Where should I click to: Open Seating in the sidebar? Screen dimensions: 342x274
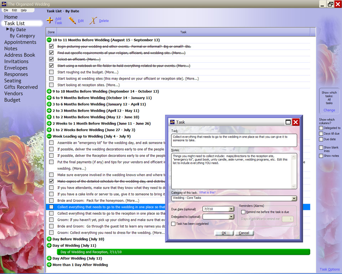13,81
